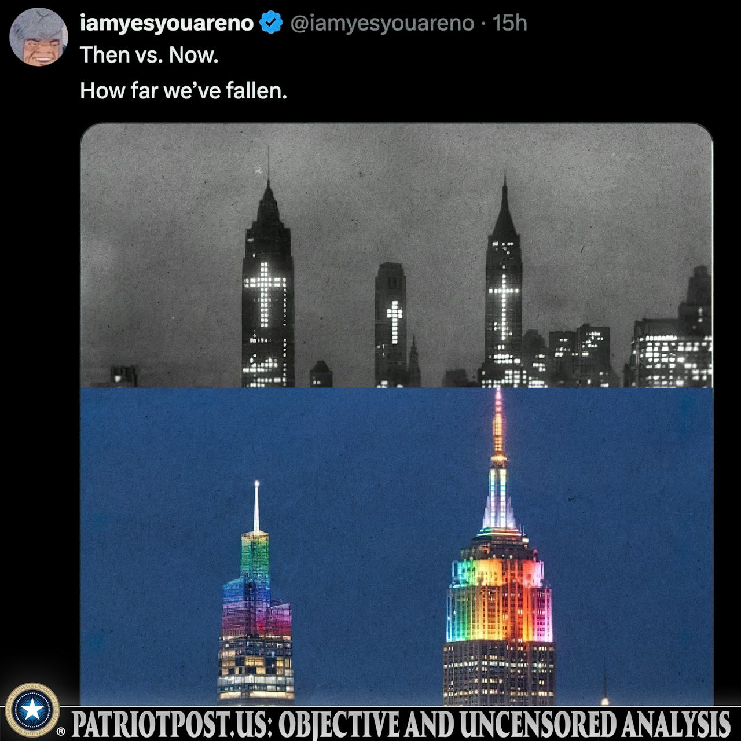
Task: Click the 'Then vs. Now.' tweet text
Action: [149, 56]
